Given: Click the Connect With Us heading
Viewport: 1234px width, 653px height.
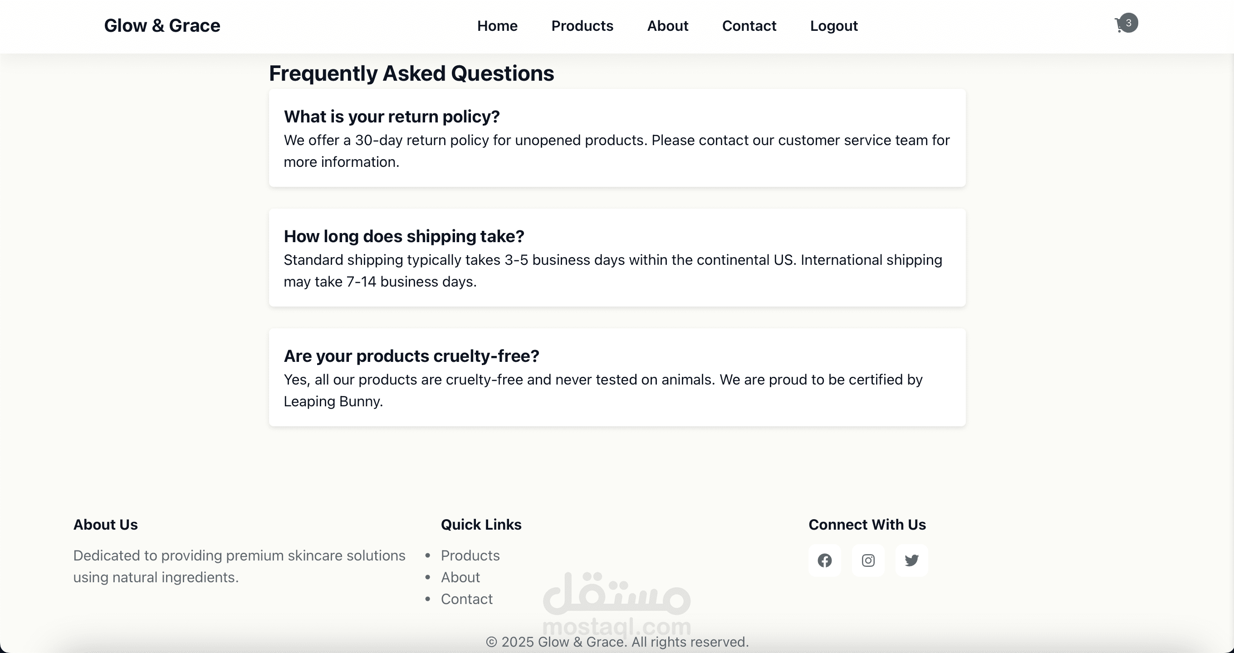Looking at the screenshot, I should click(867, 525).
